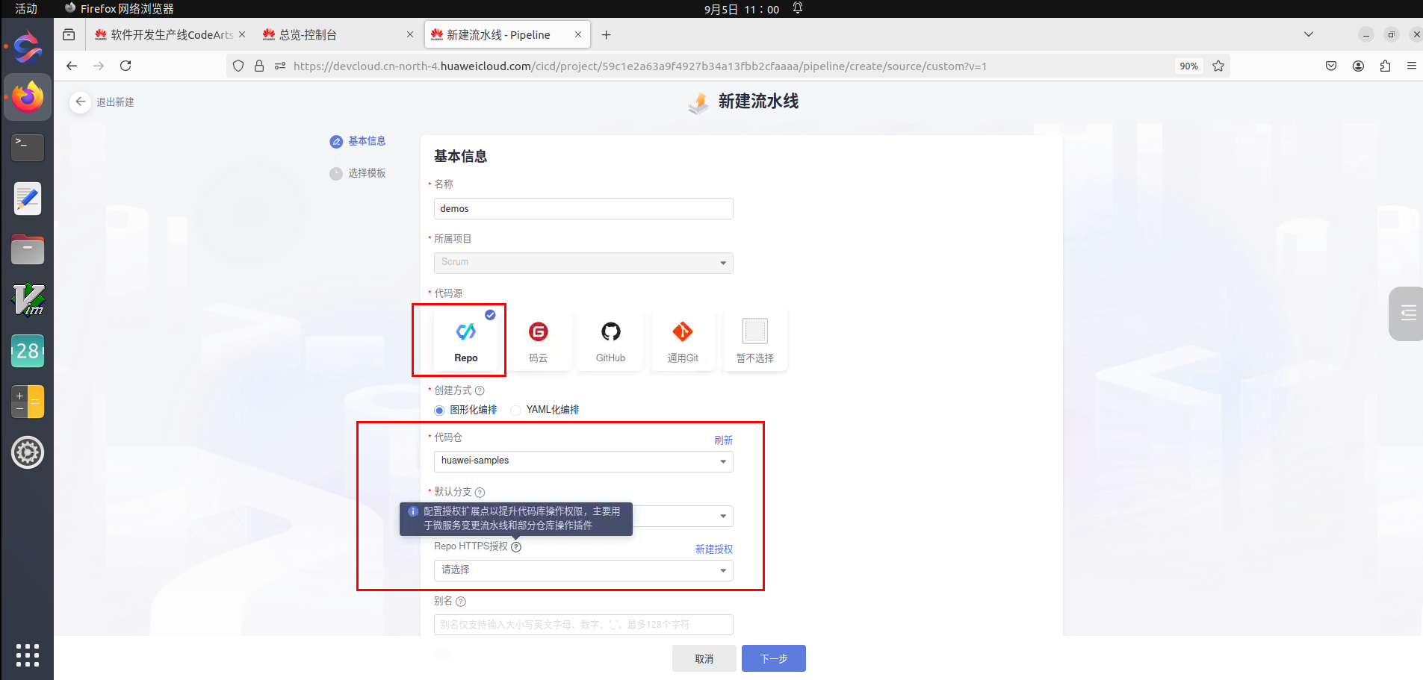Open a new browser tab
Viewport: 1423px width, 680px height.
click(x=606, y=35)
